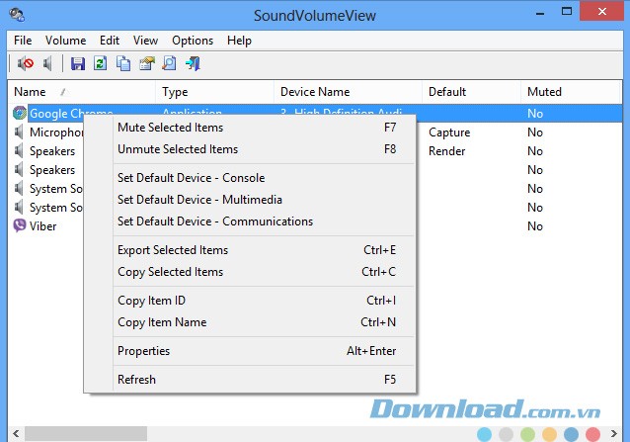
Task: Click the Find magnifier toolbar icon
Action: click(169, 64)
